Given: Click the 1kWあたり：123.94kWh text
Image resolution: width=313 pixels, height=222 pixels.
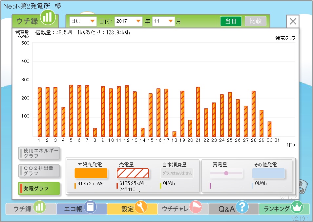Looking at the screenshot, I should click(104, 32).
